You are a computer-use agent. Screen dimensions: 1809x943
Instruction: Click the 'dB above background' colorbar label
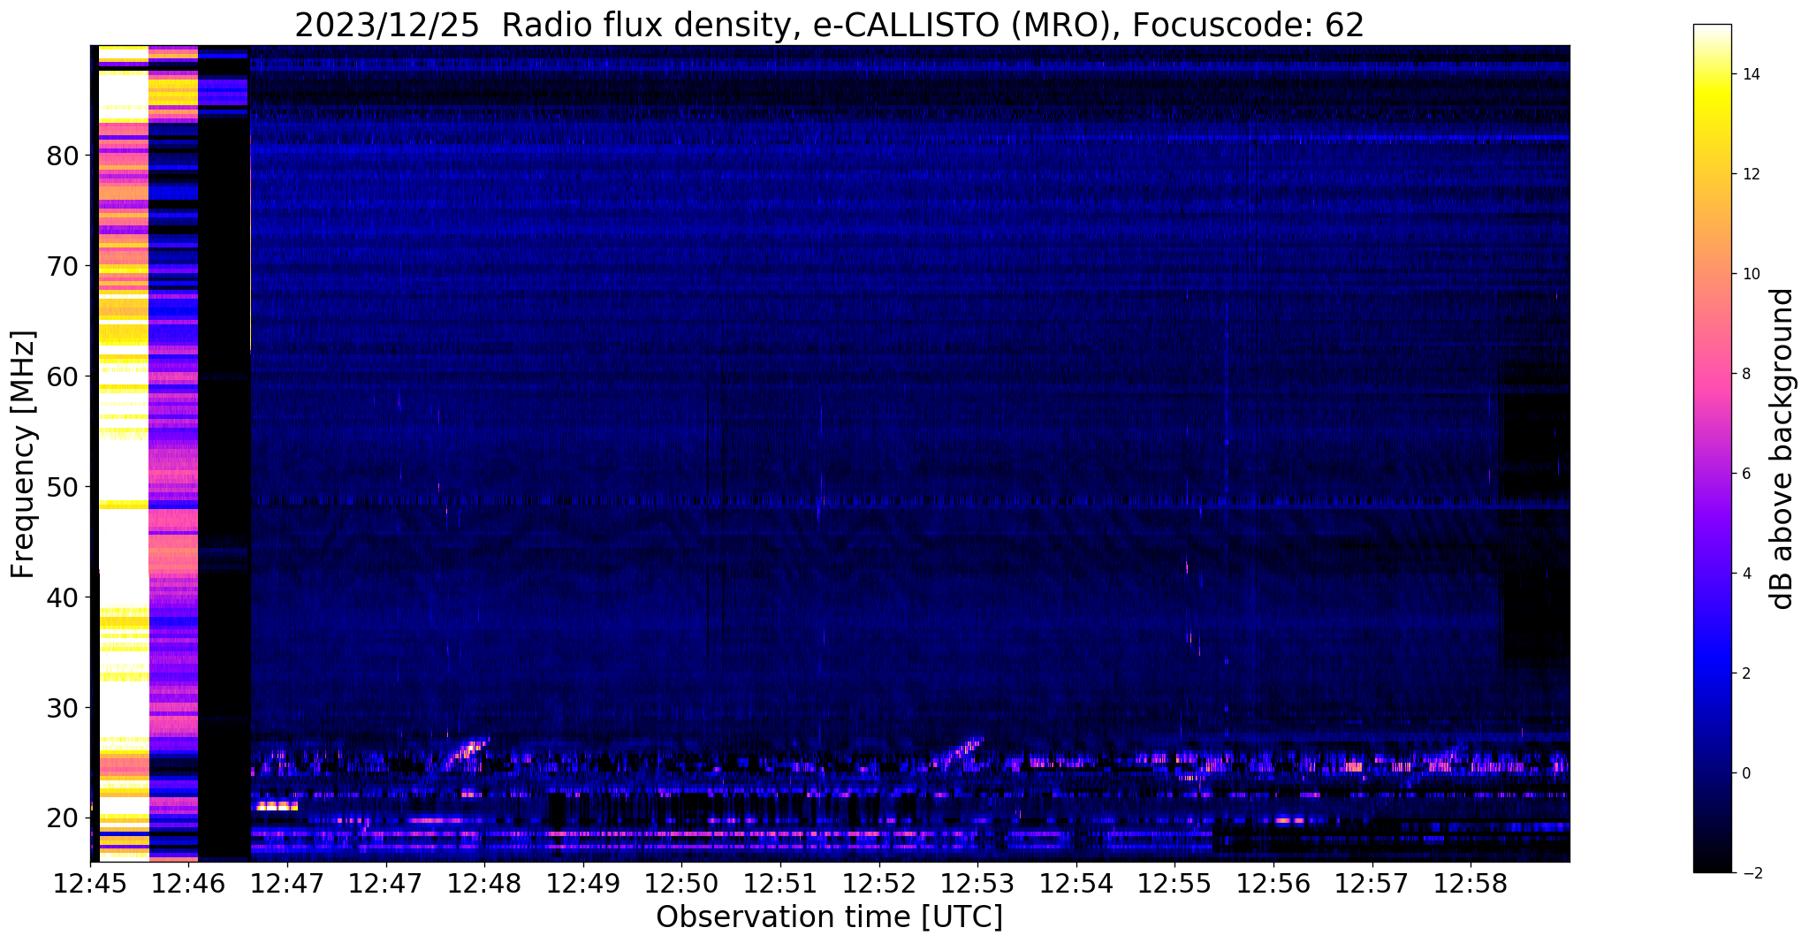coord(1783,448)
